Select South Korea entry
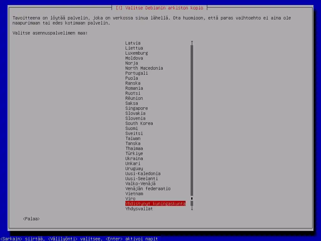The width and height of the screenshot is (321, 241). pyautogui.click(x=139, y=123)
